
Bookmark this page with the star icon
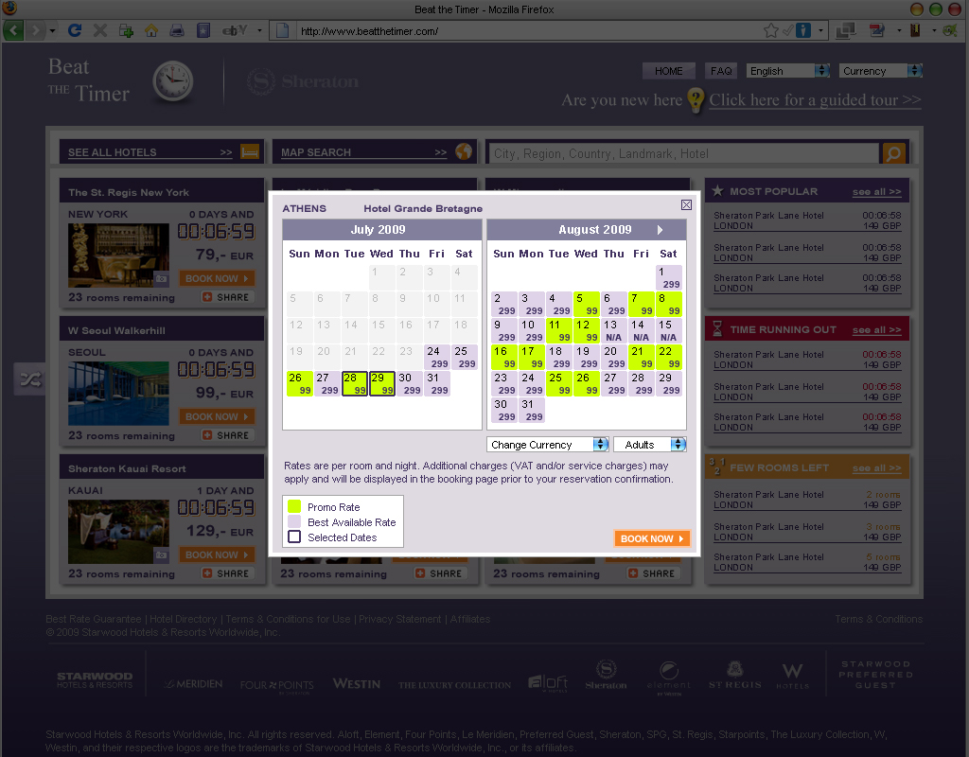pos(770,30)
